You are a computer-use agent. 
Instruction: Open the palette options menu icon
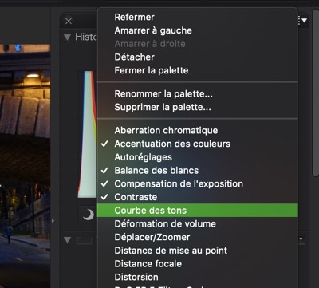(x=303, y=20)
